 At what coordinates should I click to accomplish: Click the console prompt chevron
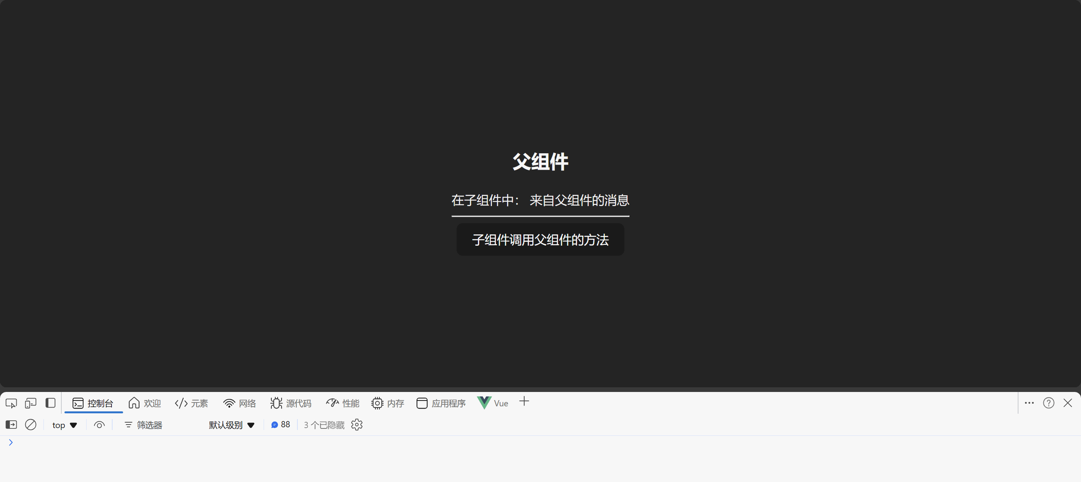point(11,442)
